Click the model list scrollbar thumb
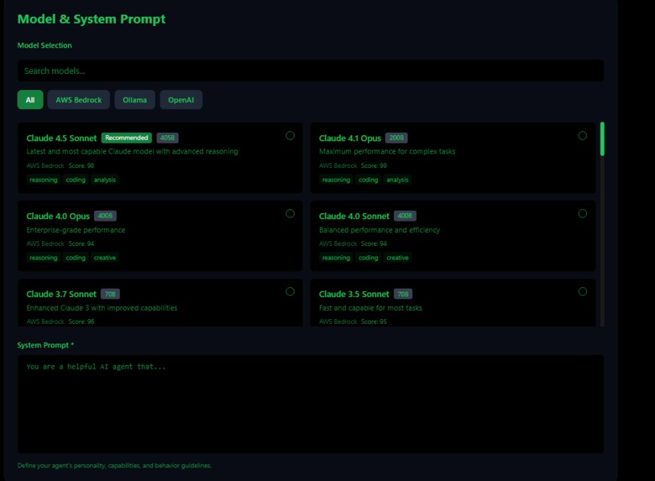 click(x=602, y=139)
